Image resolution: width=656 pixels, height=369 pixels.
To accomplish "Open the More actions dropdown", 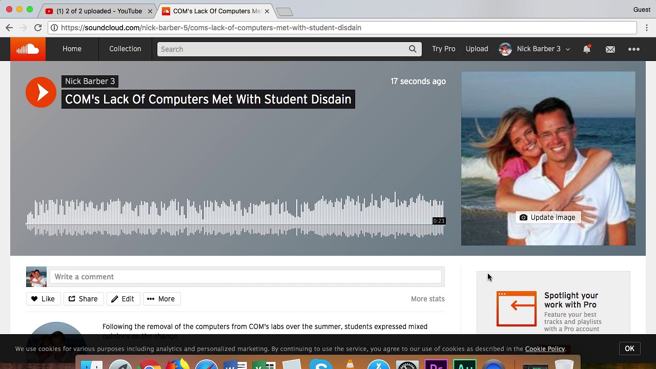I will [161, 299].
